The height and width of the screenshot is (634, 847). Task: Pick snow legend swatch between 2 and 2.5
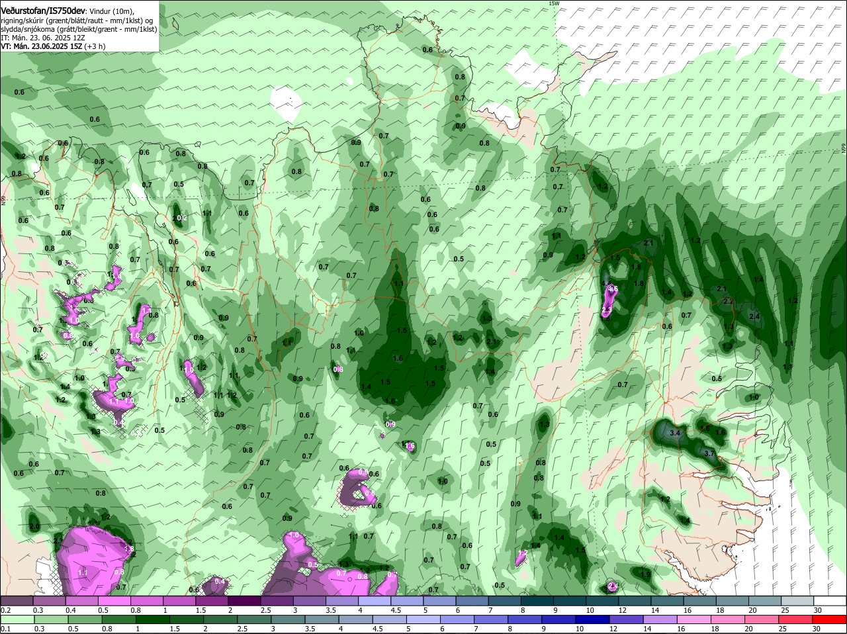click(244, 600)
